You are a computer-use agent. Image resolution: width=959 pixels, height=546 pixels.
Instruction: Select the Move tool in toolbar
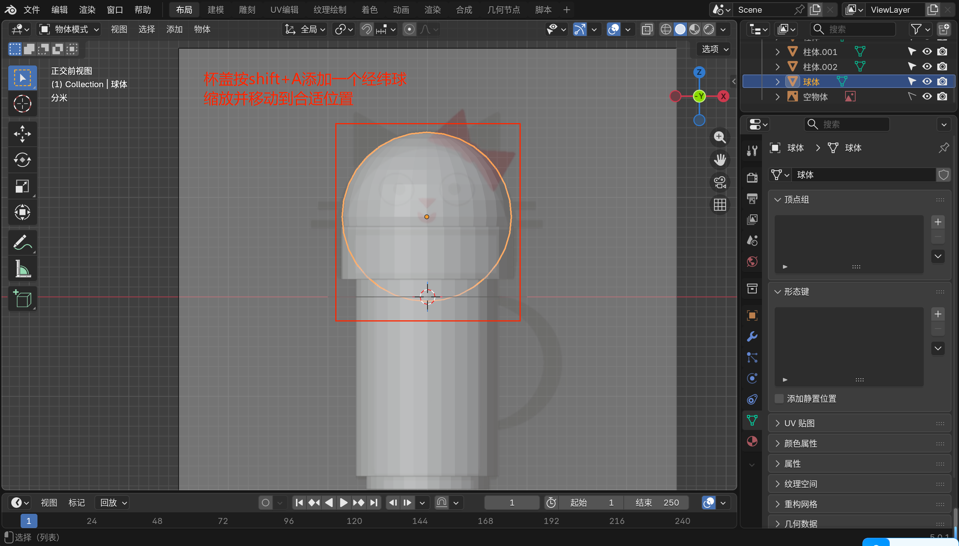coord(22,134)
